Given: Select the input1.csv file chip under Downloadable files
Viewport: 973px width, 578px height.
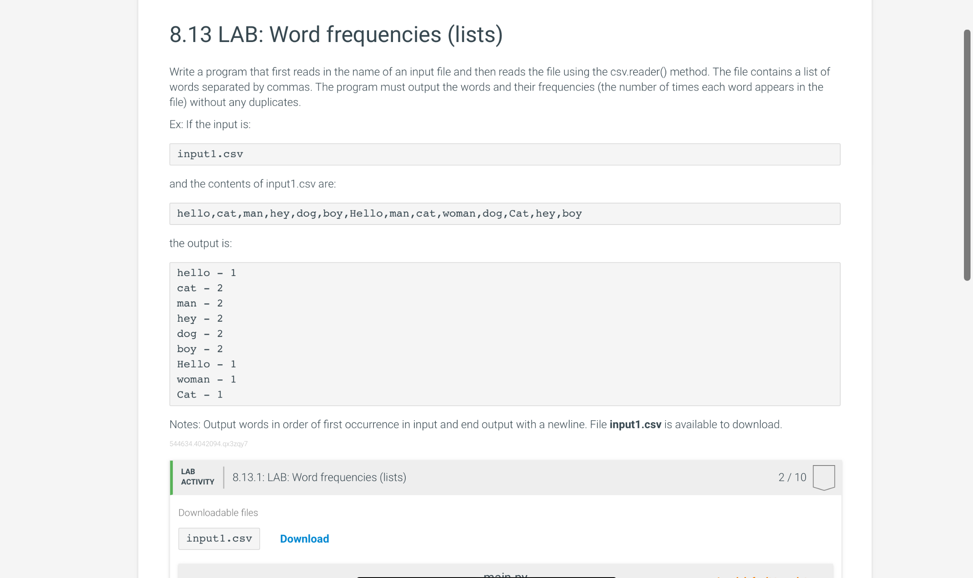Looking at the screenshot, I should 219,538.
